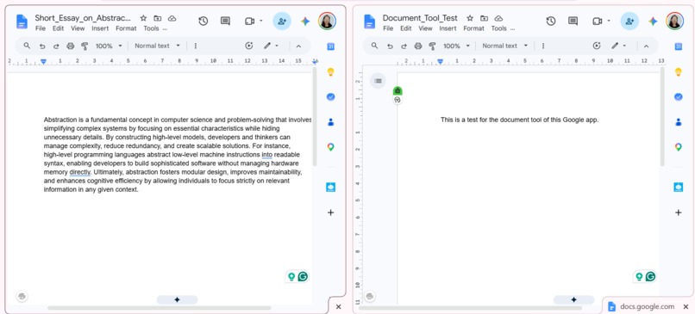
Task: Click the left indent marker on Short_Essay ruler
Action: coord(43,61)
